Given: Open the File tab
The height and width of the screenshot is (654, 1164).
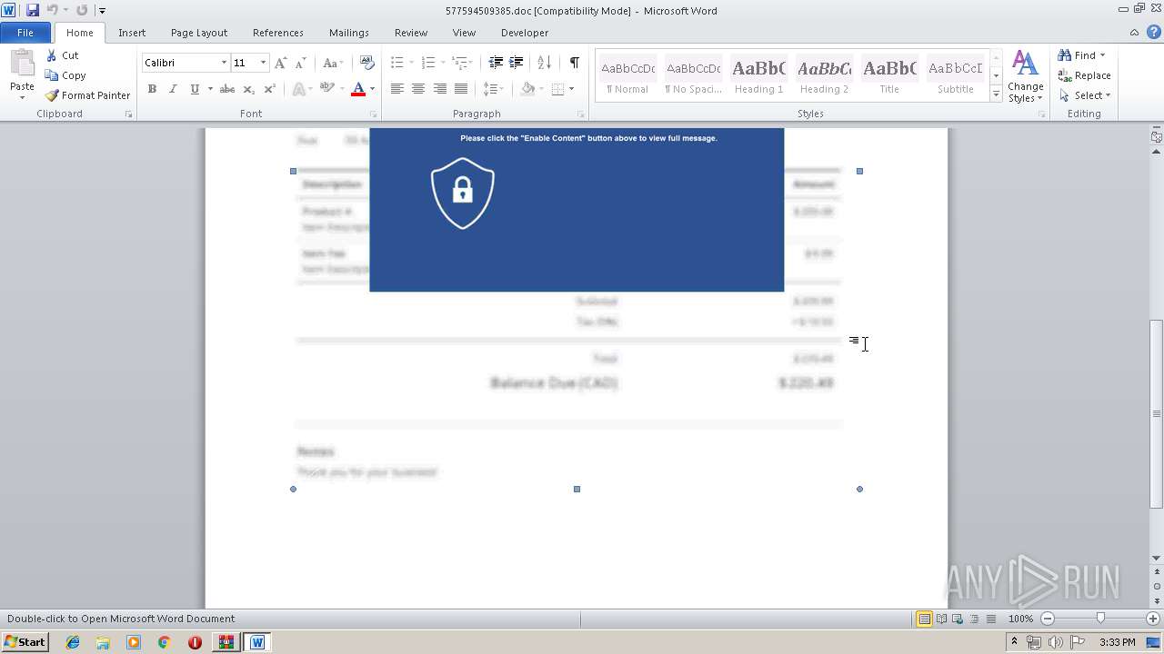Looking at the screenshot, I should point(25,33).
